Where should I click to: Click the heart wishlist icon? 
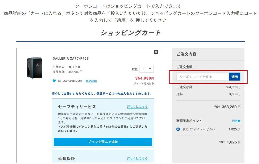(54, 81)
